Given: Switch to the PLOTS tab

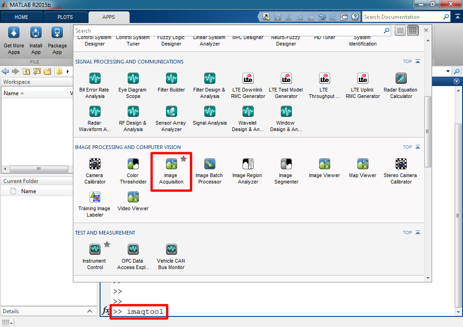Looking at the screenshot, I should tap(65, 17).
